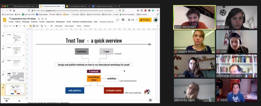Click the Thème button
Viewport: 261px width, 106px height.
[x=79, y=26]
